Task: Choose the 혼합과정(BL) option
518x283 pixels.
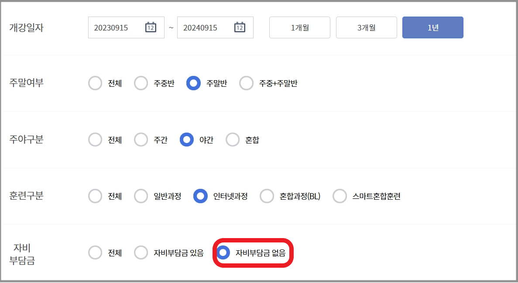Action: (x=267, y=196)
